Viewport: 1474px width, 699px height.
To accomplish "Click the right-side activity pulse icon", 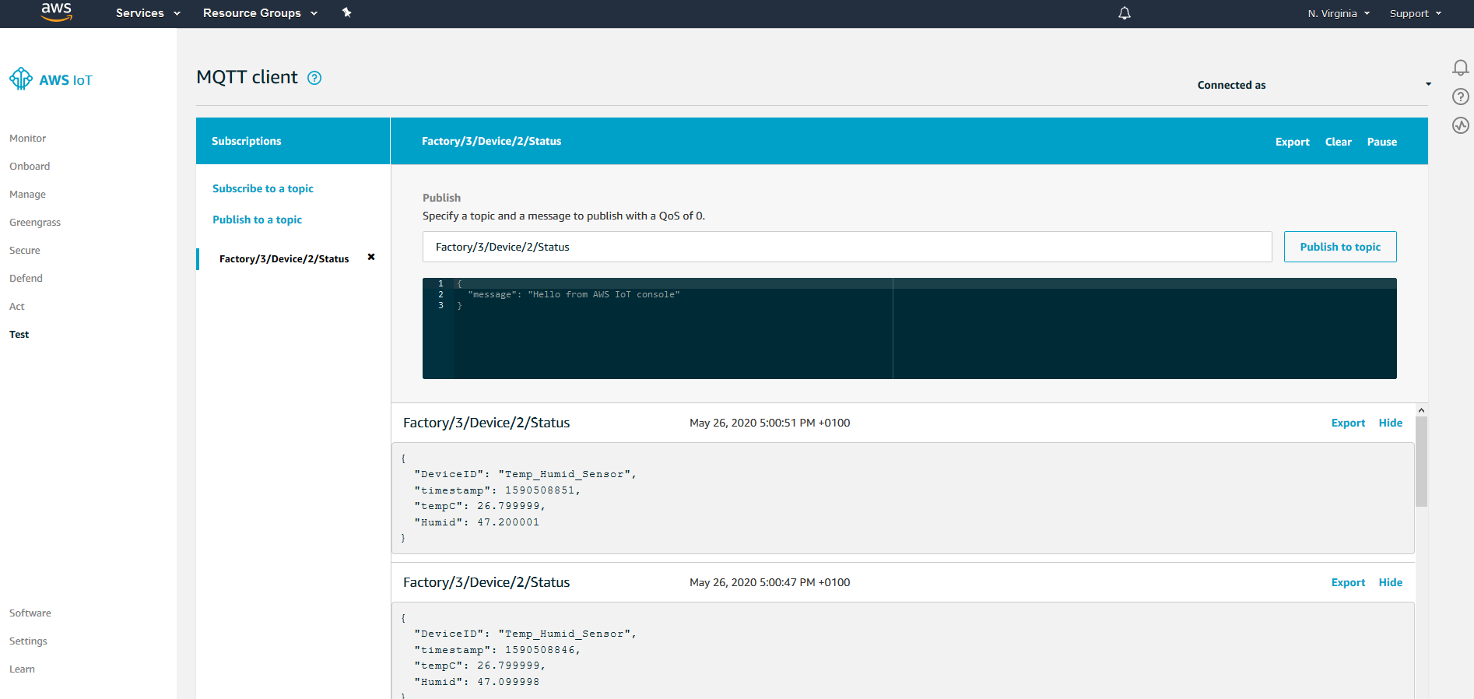I will click(1461, 125).
